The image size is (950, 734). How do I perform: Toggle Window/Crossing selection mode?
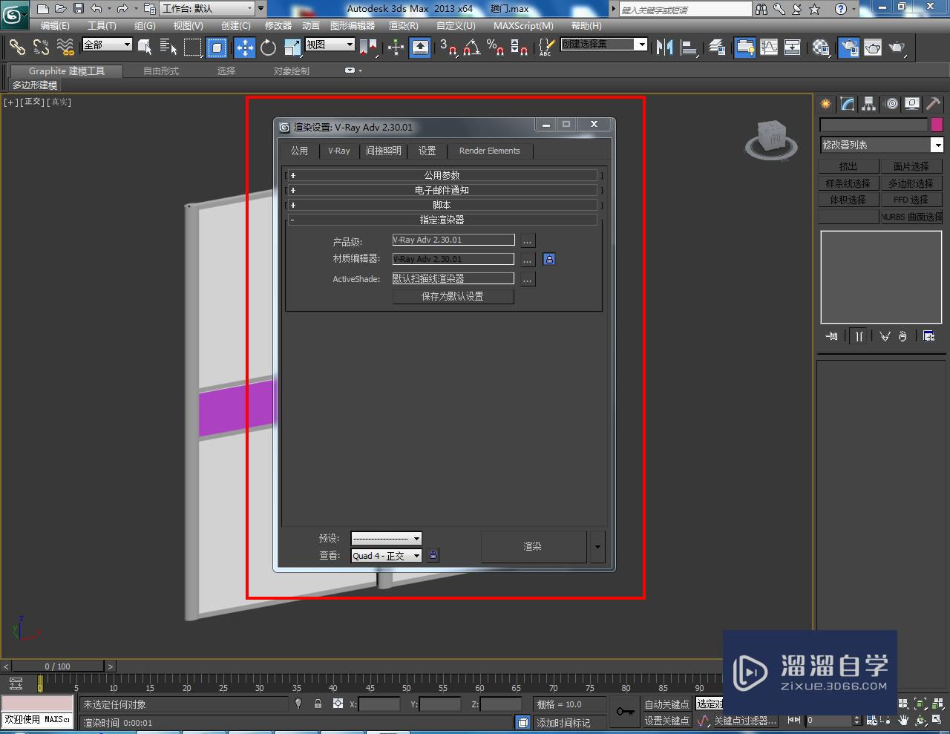tap(217, 47)
